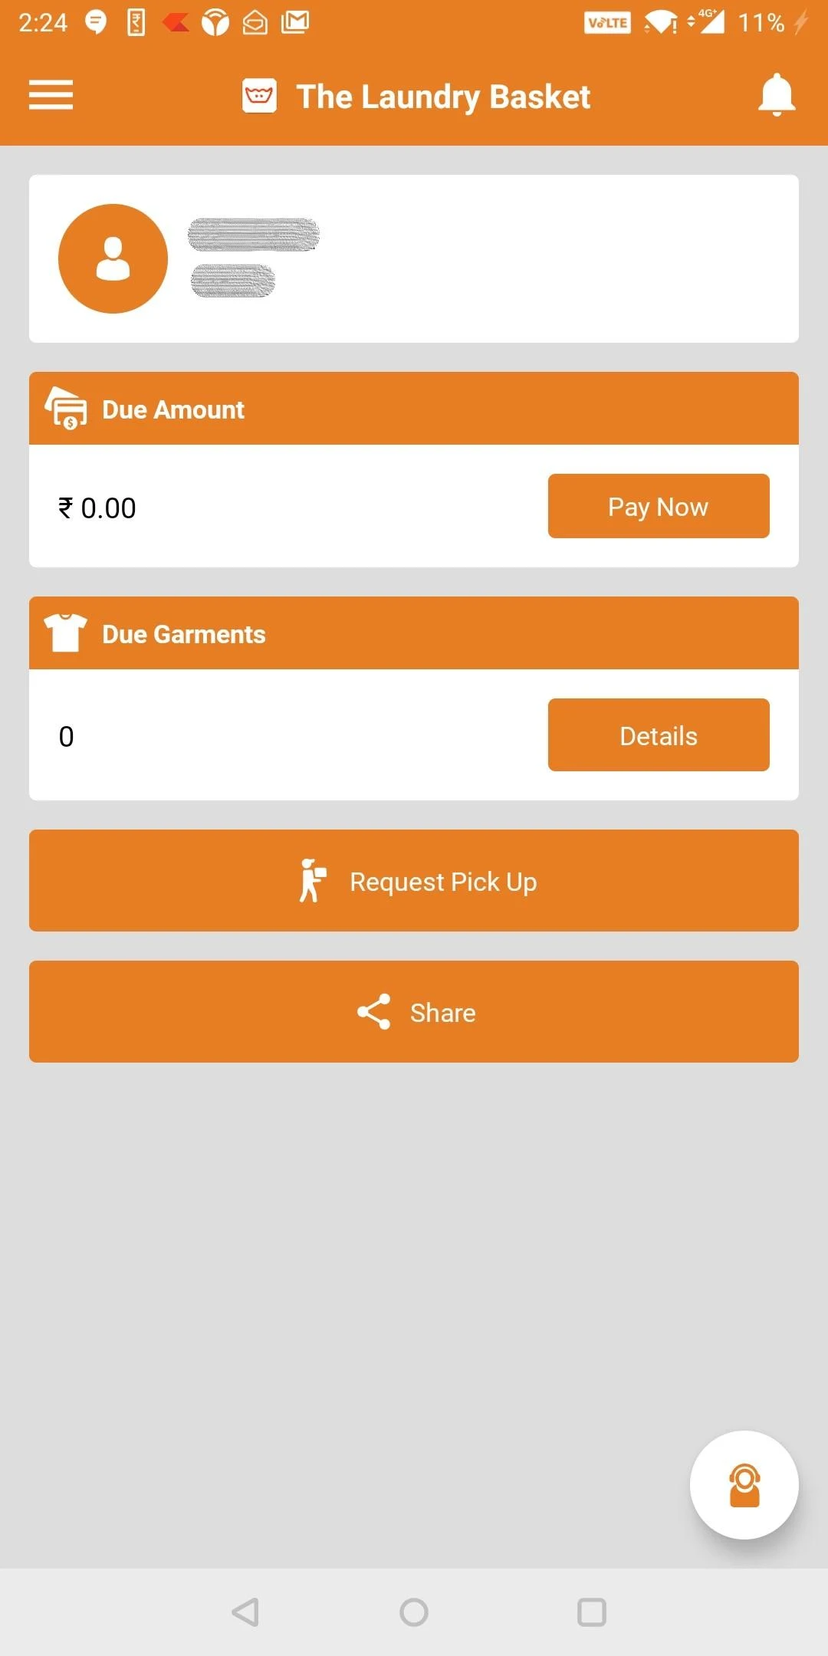Image resolution: width=828 pixels, height=1656 pixels.
Task: Open notifications bell
Action: click(x=776, y=95)
